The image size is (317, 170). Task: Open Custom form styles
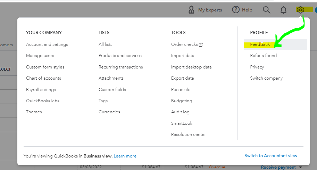45,67
